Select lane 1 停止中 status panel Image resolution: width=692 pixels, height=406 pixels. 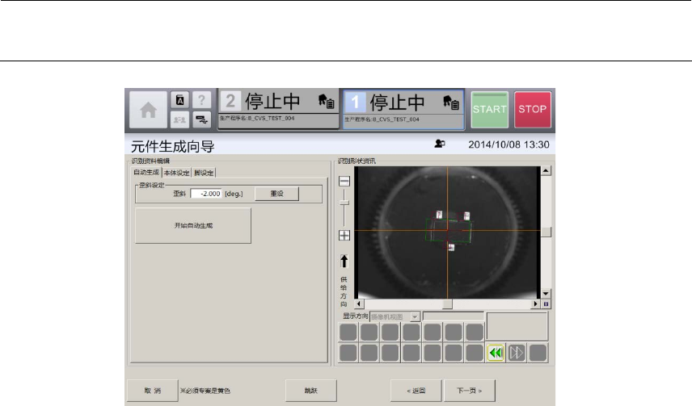[x=403, y=108]
